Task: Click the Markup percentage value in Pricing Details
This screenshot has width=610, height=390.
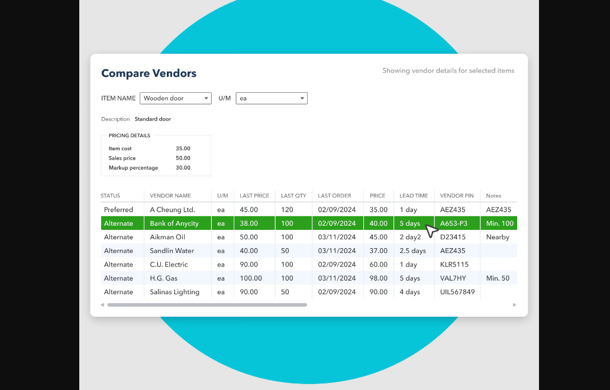Action: (x=183, y=167)
